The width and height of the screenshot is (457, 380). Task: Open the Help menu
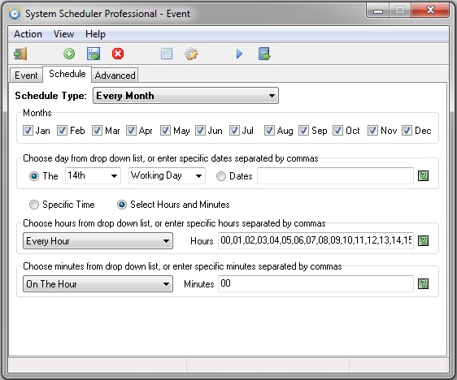point(95,34)
